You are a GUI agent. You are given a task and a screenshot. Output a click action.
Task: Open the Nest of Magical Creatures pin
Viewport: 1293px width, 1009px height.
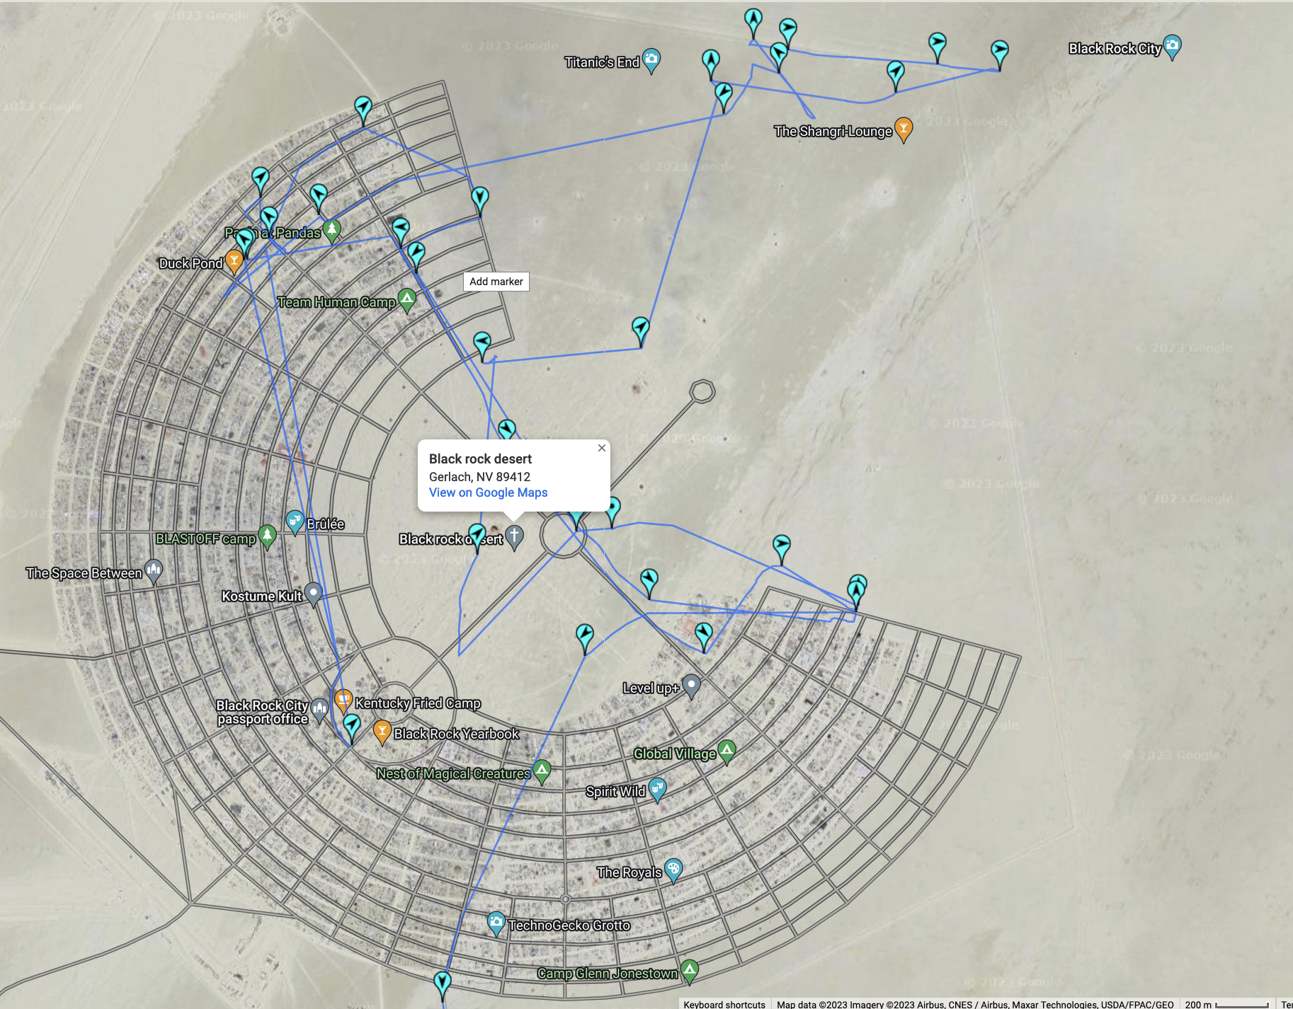(542, 771)
